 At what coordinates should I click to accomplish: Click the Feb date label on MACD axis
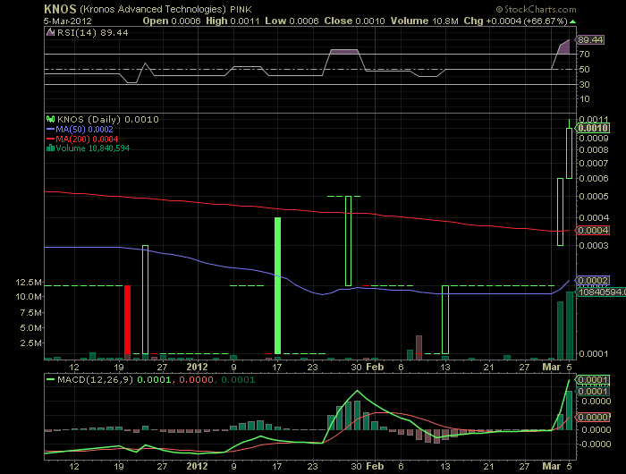pyautogui.click(x=375, y=466)
